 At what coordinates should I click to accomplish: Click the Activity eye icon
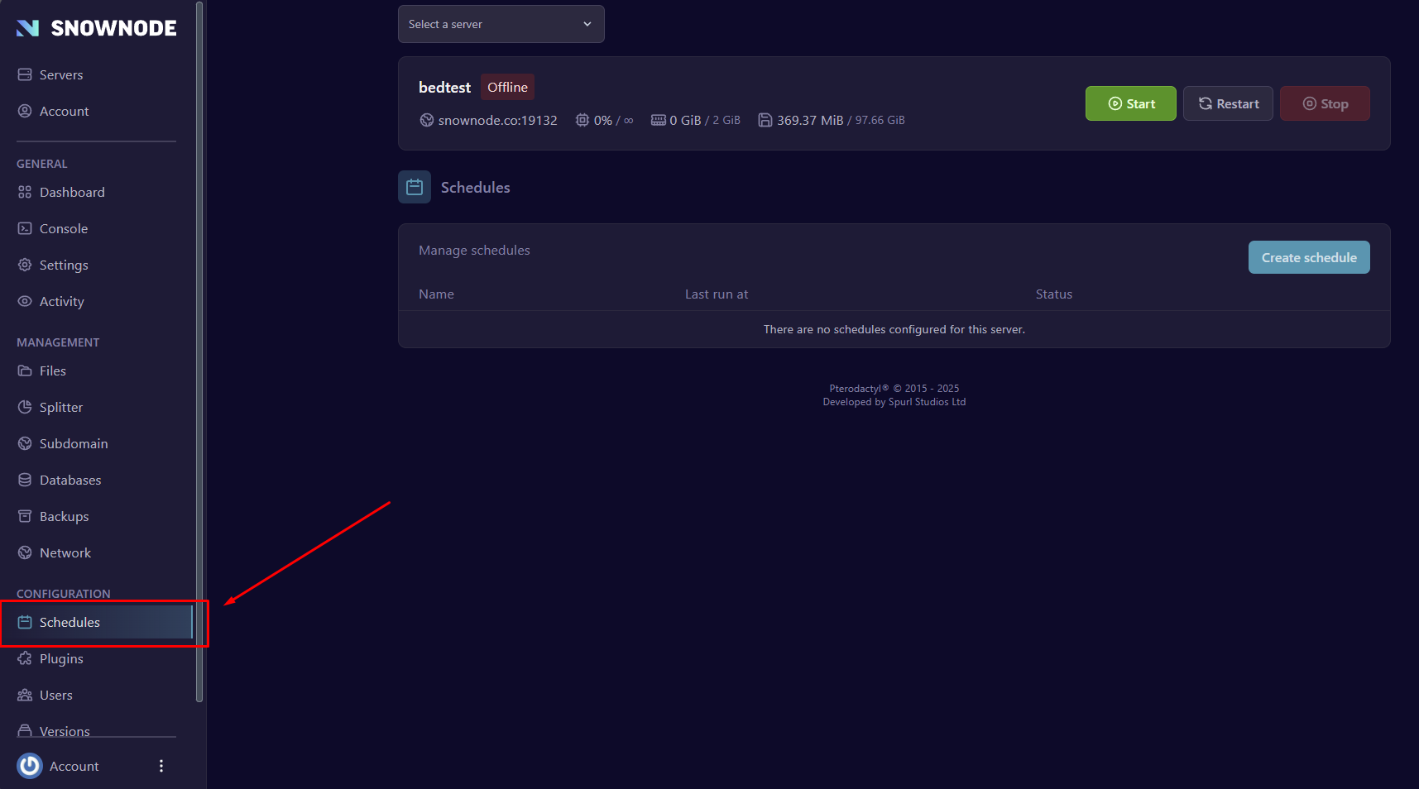tap(25, 301)
